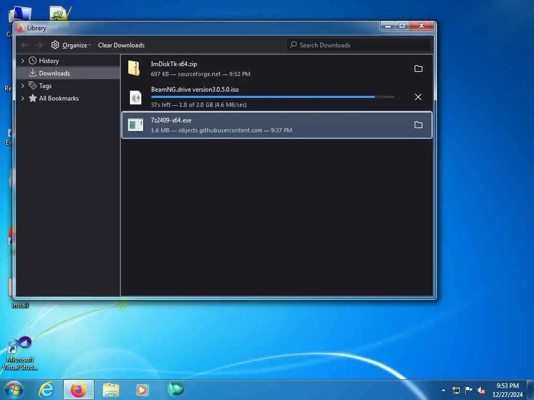Select All Bookmarks in the sidebar
This screenshot has width=534, height=400.
coord(58,98)
